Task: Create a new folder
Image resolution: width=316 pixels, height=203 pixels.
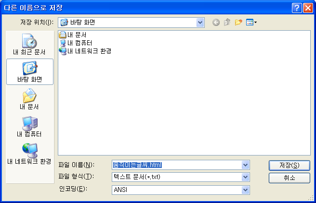Action: (x=238, y=22)
